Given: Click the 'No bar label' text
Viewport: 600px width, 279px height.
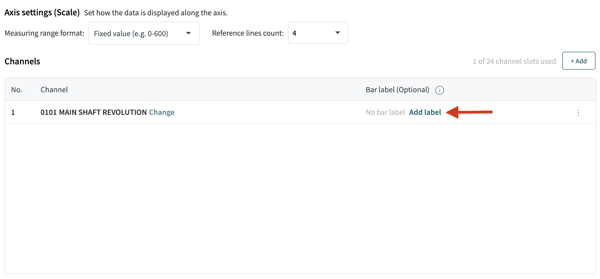Looking at the screenshot, I should tap(385, 112).
